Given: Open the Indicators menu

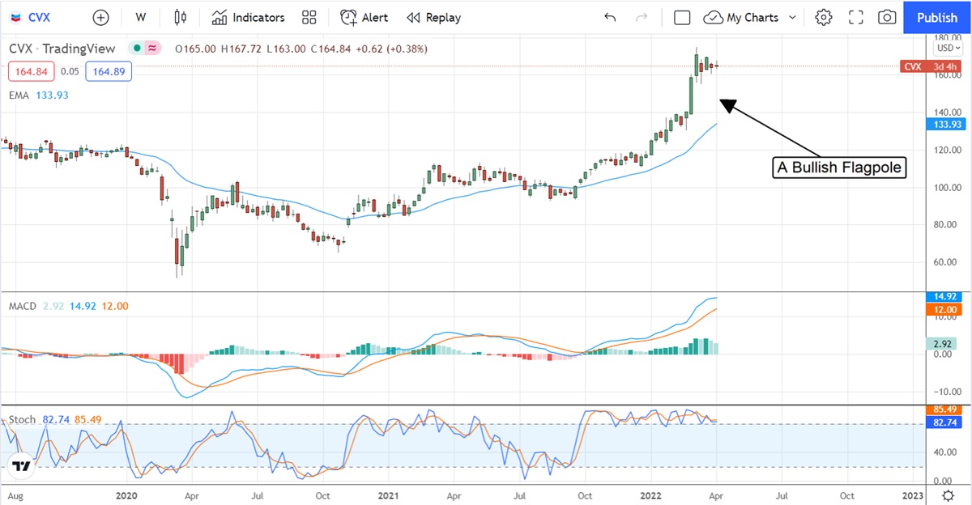Looking at the screenshot, I should (249, 17).
